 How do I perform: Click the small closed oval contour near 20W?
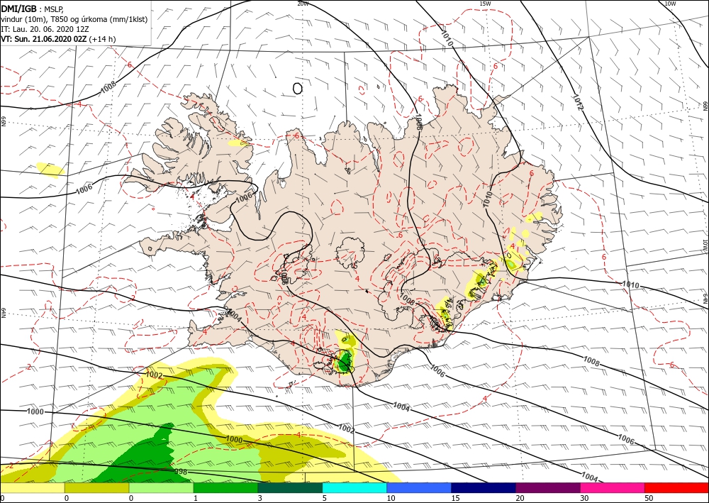point(298,88)
